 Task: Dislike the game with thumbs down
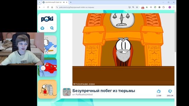pyautogui.click(x=170, y=91)
